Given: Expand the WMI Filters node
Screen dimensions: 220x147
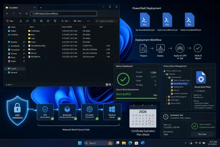Looking at the screenshot, I should (167, 100).
